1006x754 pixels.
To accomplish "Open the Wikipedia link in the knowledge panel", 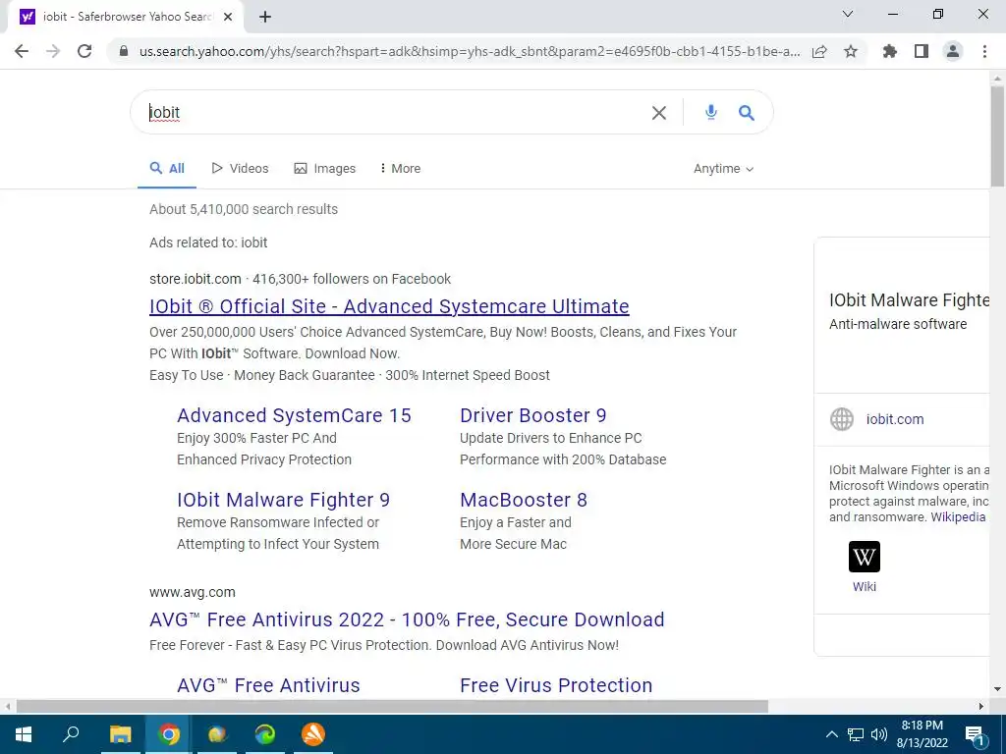I will coord(958,517).
